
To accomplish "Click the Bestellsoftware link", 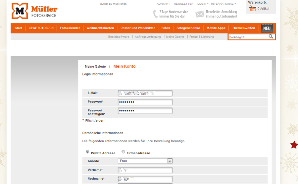I will pos(119,37).
